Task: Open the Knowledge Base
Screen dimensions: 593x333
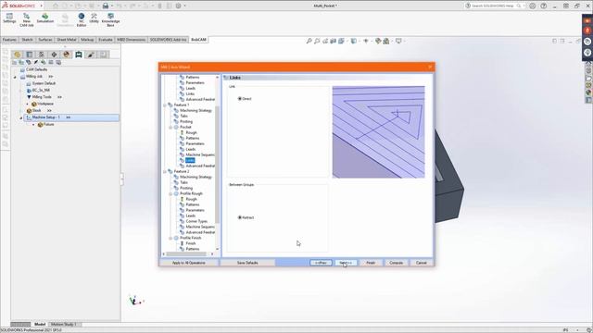Action: click(110, 19)
